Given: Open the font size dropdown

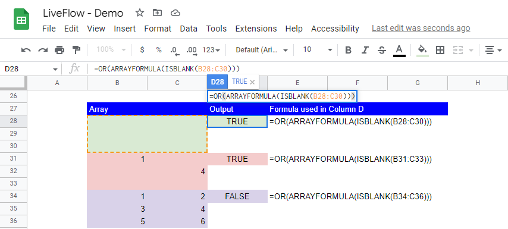Looking at the screenshot, I should [318, 50].
